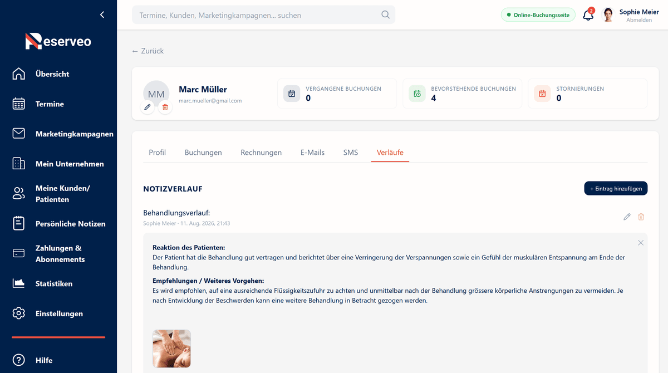
Task: Open Meine Kunden/Patienten in the sidebar
Action: click(x=63, y=194)
